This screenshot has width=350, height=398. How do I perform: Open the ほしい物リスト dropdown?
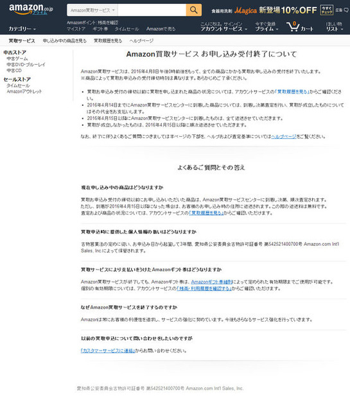click(x=335, y=27)
